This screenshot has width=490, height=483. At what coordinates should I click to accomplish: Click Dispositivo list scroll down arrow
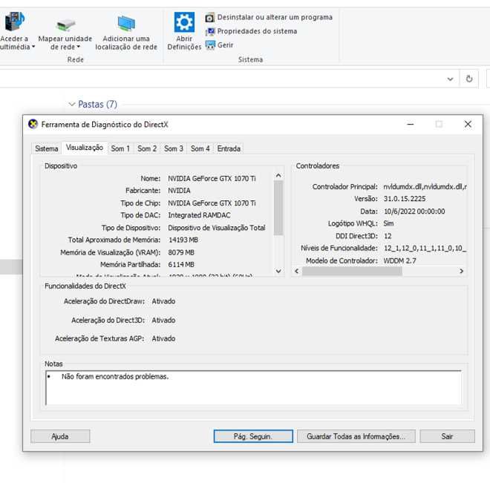278,271
